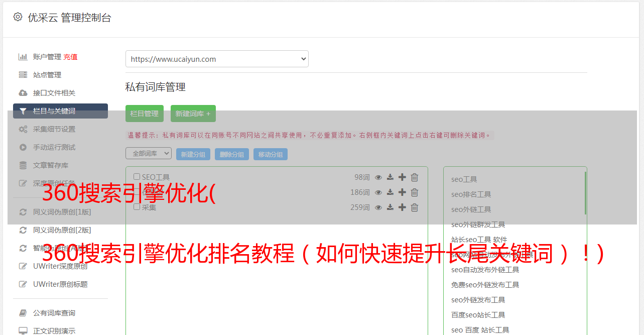This screenshot has width=644, height=335.
Task: Download the SEO工具 keyword library
Action: [390, 177]
